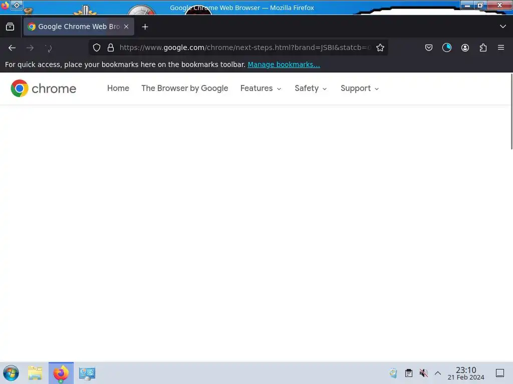Click the page vertical scrollbar
This screenshot has height=384, width=513.
click(x=511, y=111)
